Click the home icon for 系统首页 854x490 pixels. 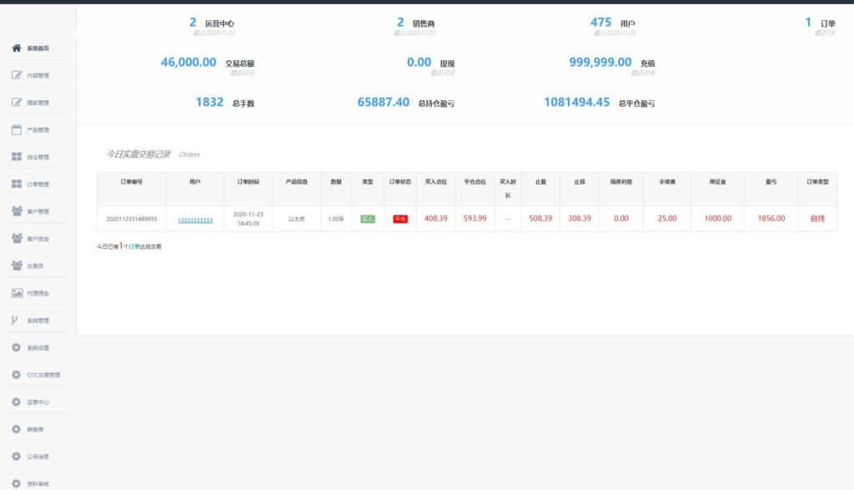17,48
